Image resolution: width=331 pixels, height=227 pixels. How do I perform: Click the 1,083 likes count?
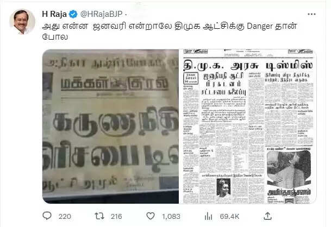(x=171, y=217)
